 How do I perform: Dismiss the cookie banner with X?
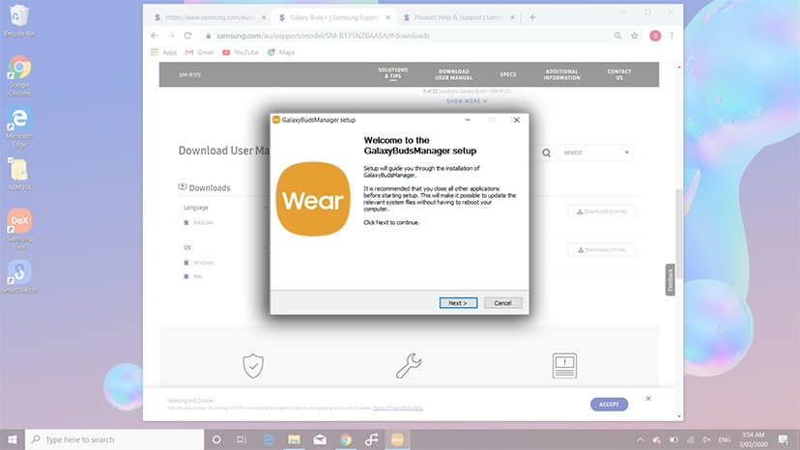648,399
